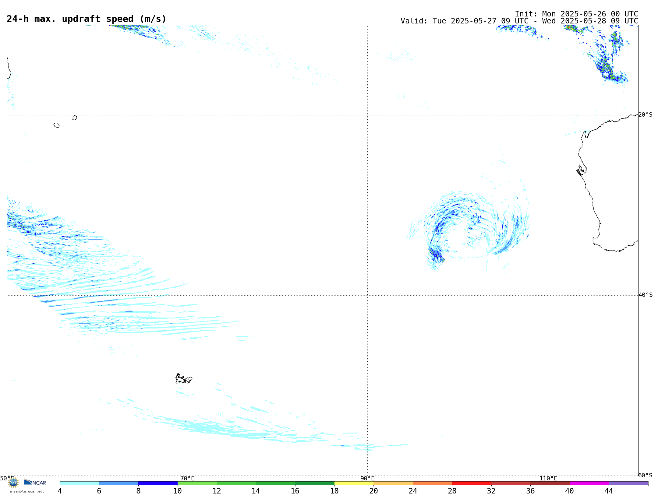Select the 18–20 m/s yellow swatch
Viewport: 658px width, 495px height.
354,483
